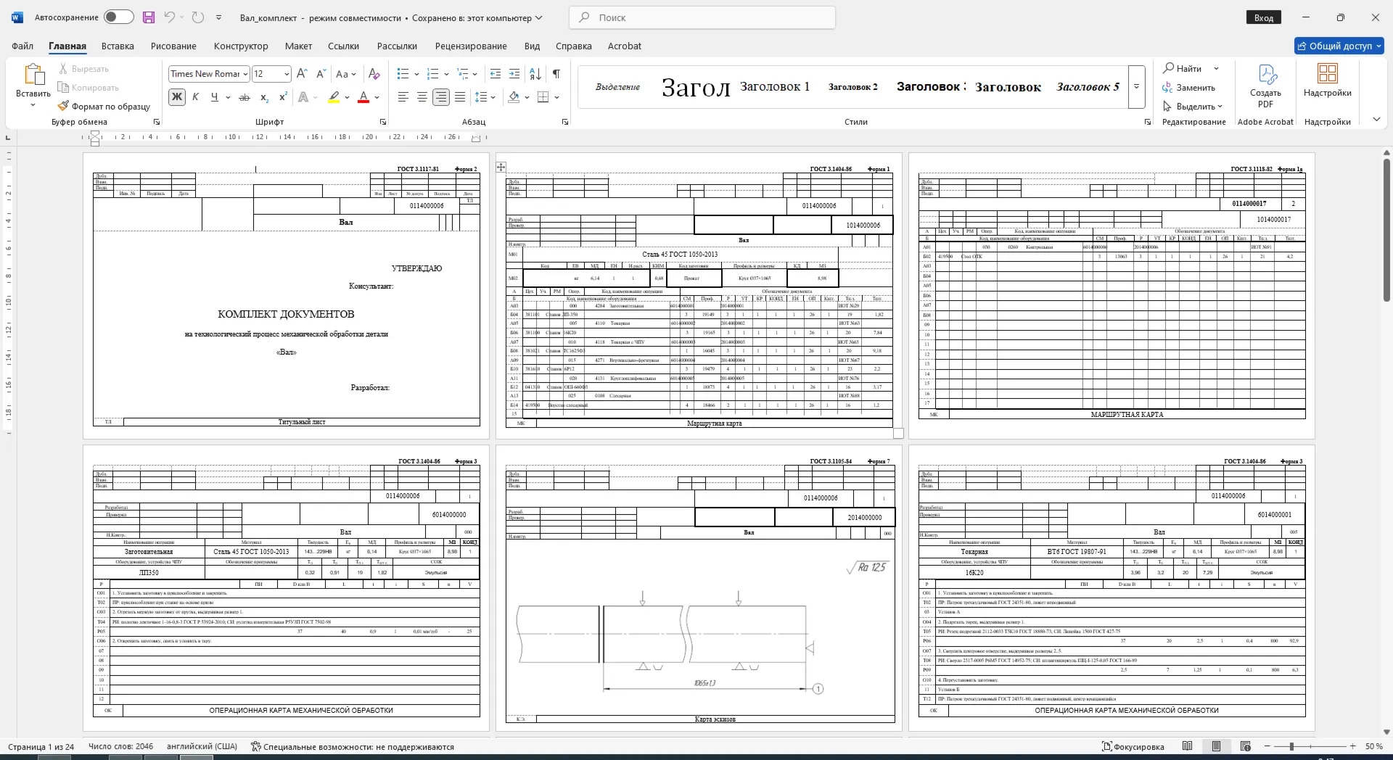Click the Save floppy disk icon
Viewport: 1393px width, 760px height.
coord(149,17)
